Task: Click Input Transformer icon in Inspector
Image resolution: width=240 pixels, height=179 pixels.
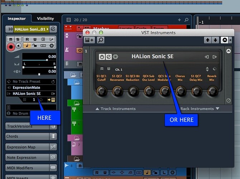Action: pyautogui.click(x=52, y=39)
